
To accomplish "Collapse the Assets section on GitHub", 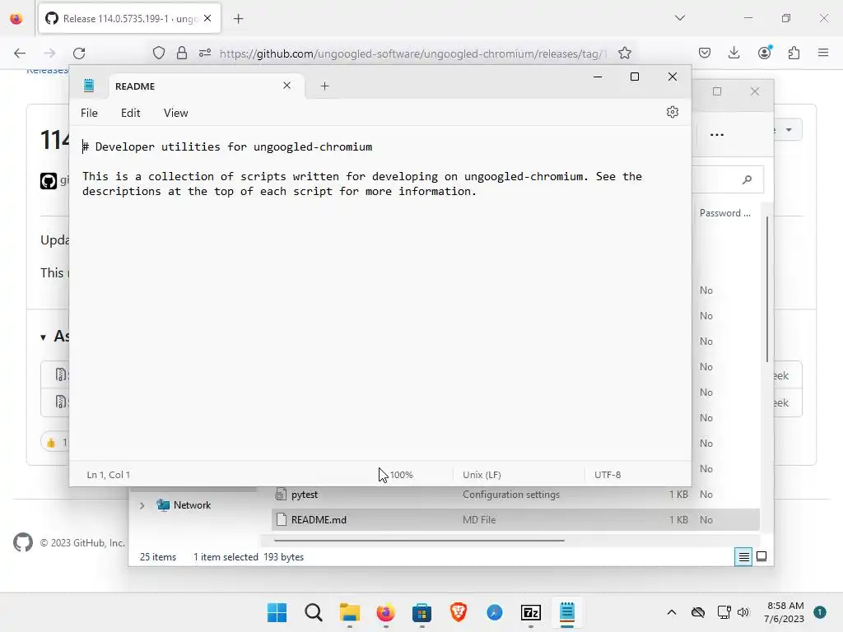I will [43, 337].
